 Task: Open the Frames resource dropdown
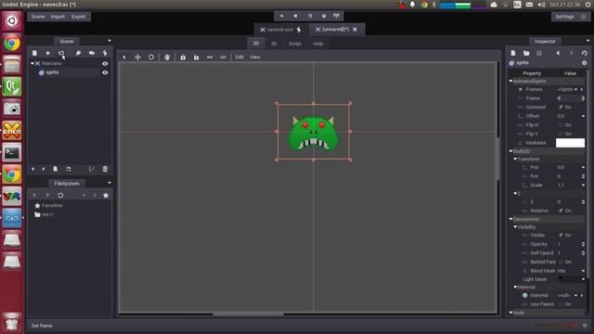(x=575, y=90)
